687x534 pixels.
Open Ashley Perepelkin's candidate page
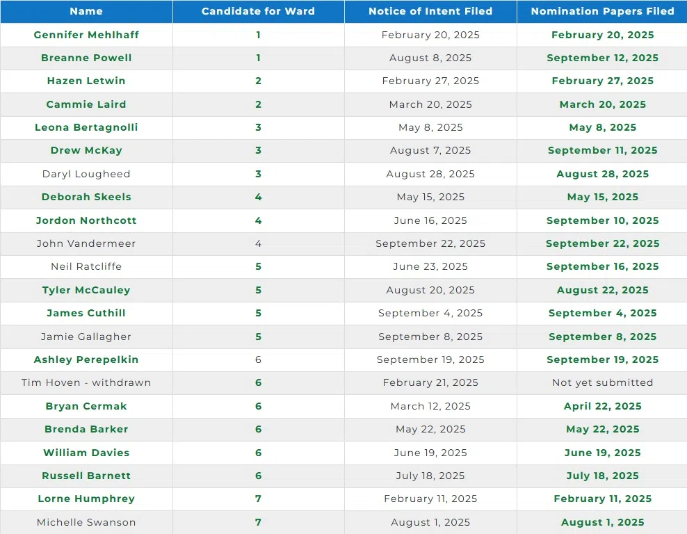click(86, 359)
